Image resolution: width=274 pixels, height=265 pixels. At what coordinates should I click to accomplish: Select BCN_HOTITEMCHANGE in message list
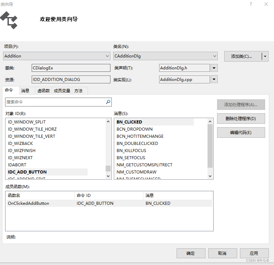(140, 136)
